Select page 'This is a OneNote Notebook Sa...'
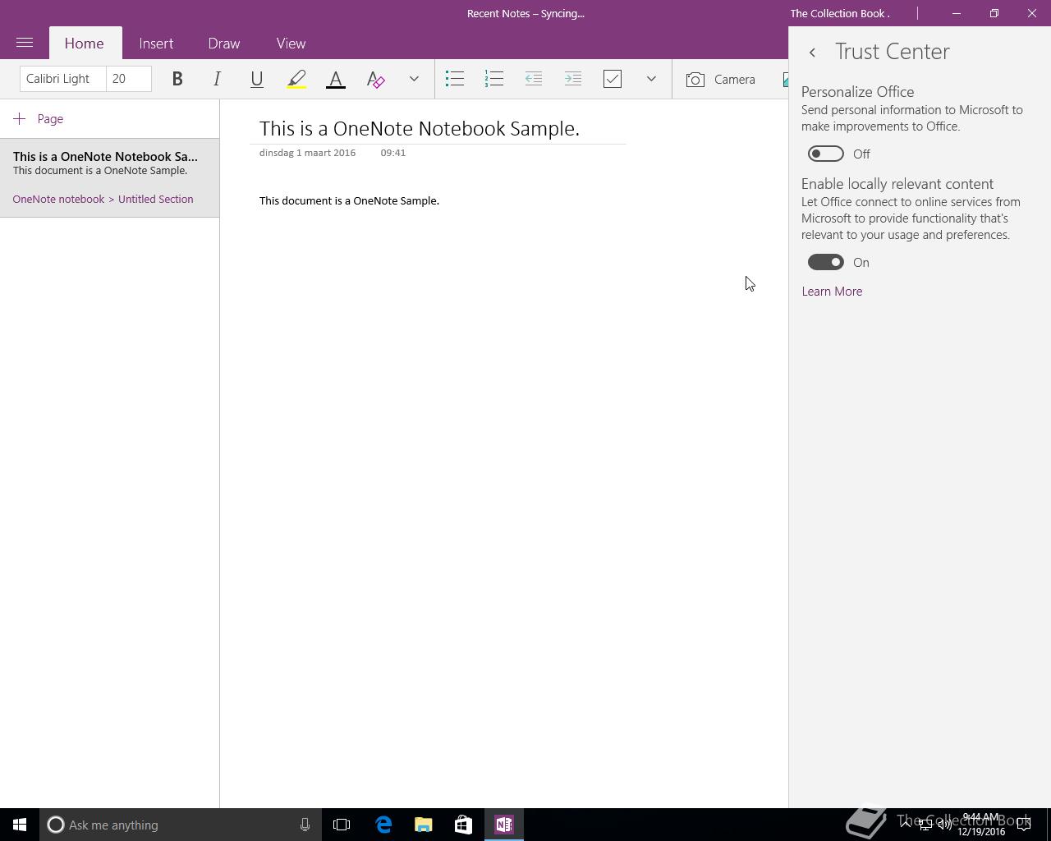 tap(109, 177)
